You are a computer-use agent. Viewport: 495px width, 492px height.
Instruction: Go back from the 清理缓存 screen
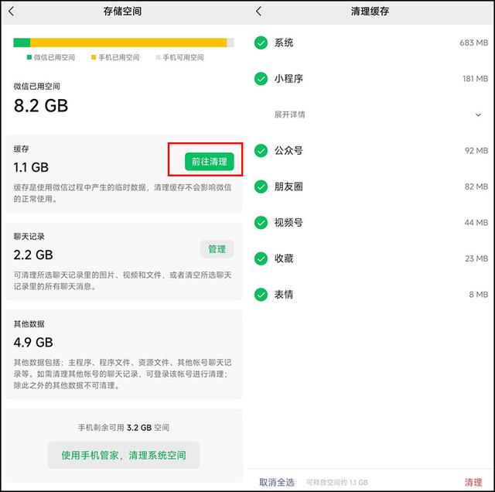coord(258,12)
